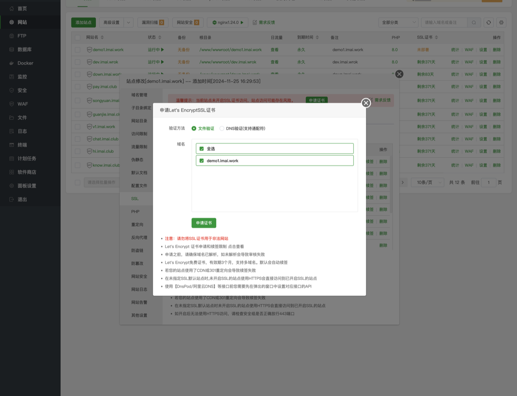Open the terminal icon in sidebar

click(12, 145)
